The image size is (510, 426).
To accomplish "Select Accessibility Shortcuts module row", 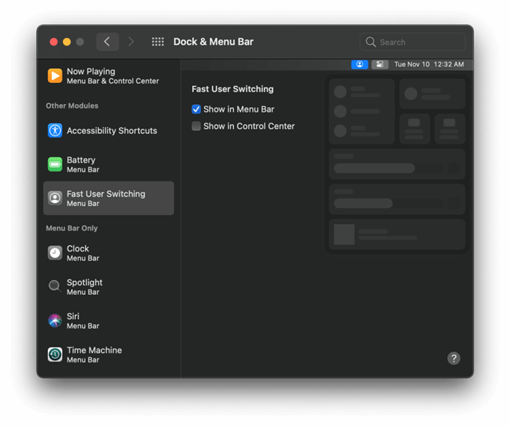I will click(109, 130).
